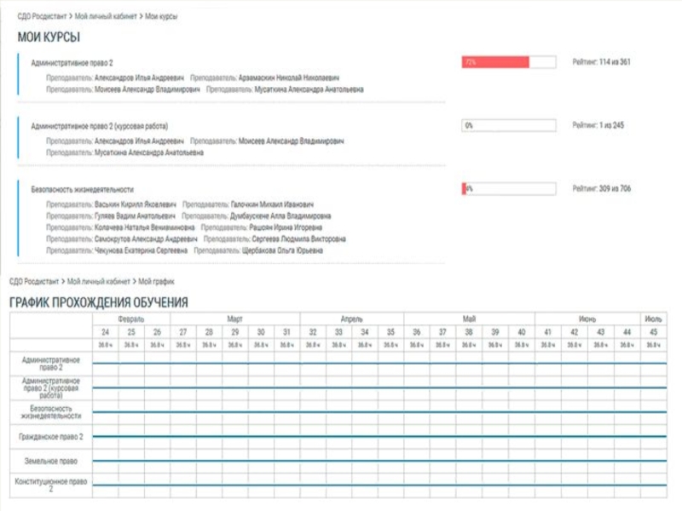Select the Земельное право row in the schedule

click(x=51, y=461)
